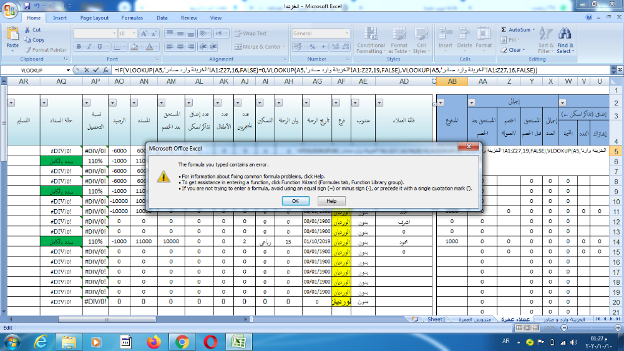Open the Data tab
Viewport: 624px width, 351px height.
(162, 18)
